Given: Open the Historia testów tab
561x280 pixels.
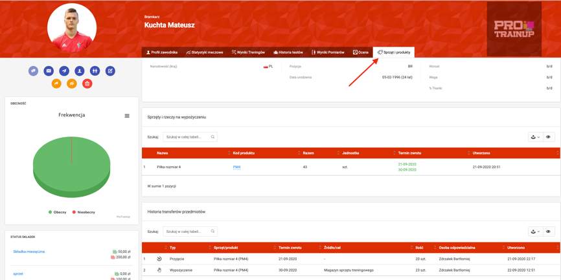Looking at the screenshot, I should click(288, 52).
